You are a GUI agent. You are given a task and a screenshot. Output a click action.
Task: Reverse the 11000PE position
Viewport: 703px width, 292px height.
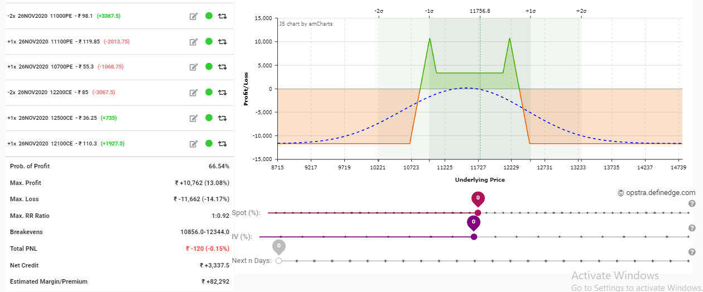tap(222, 16)
